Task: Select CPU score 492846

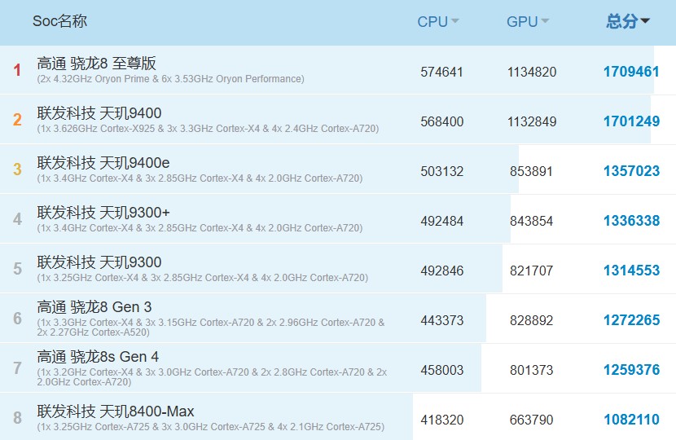Action: coord(442,271)
